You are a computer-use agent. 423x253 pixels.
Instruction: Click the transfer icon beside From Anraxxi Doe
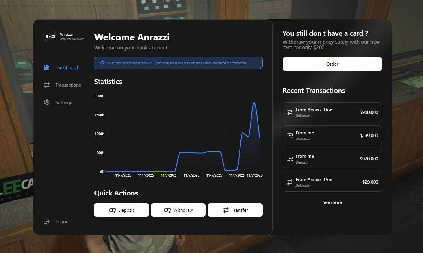point(290,112)
